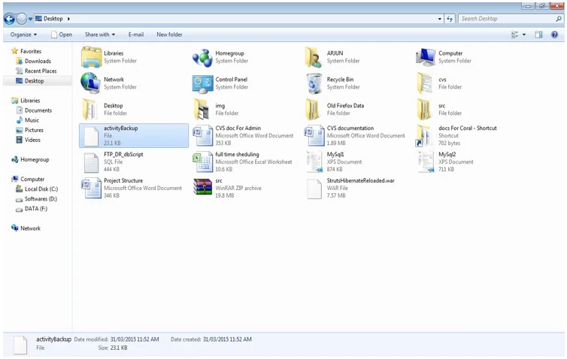Open the Organize dropdown menu
The height and width of the screenshot is (359, 567).
[23, 35]
